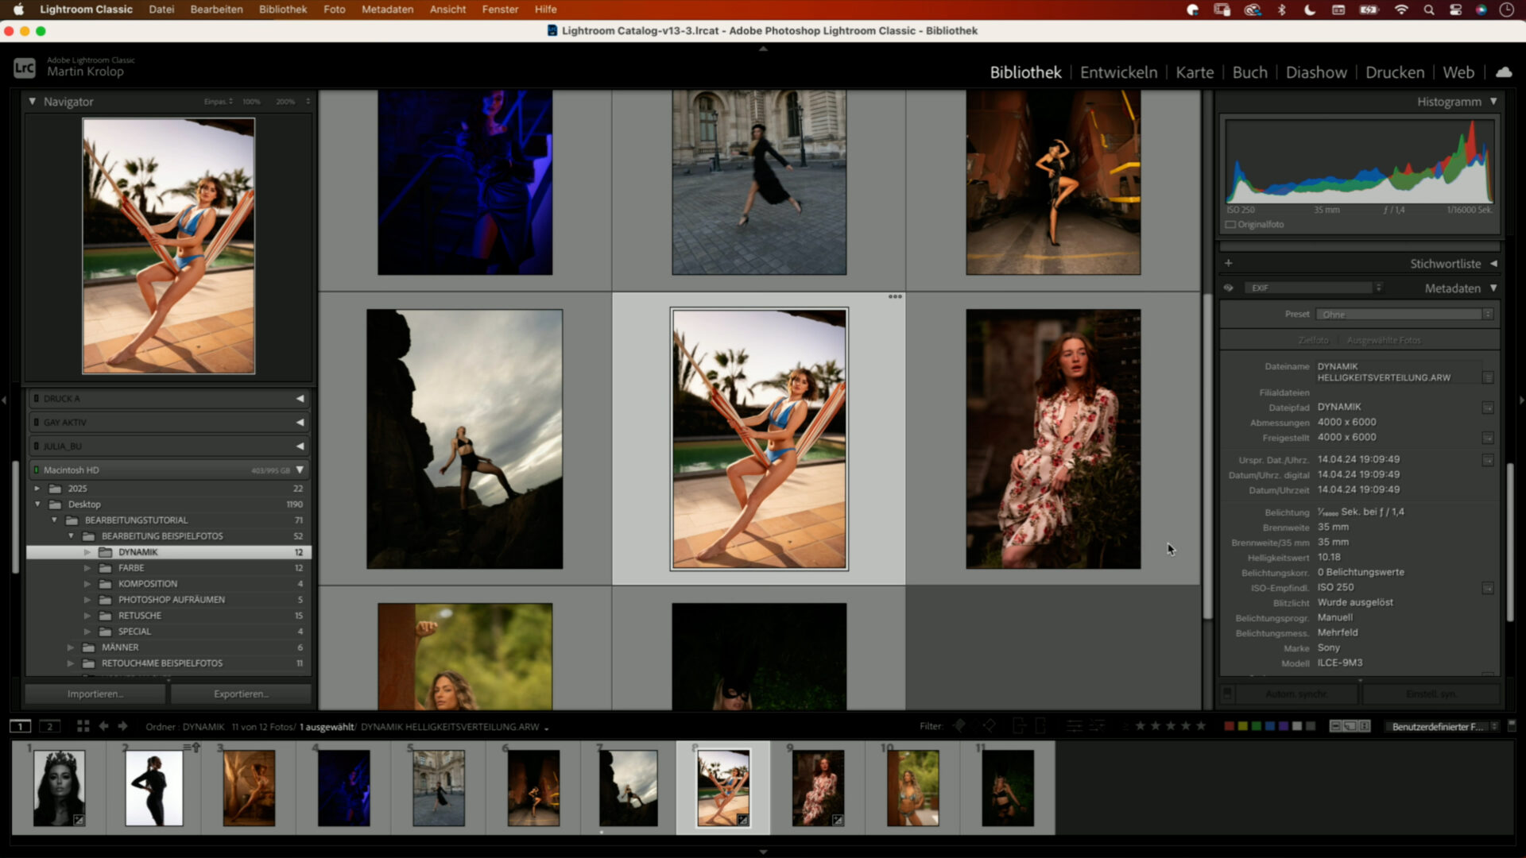
Task: Click the action icon next to ISO-Empfindl.
Action: tap(1488, 588)
